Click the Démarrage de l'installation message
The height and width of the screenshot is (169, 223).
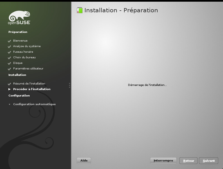click(x=147, y=85)
